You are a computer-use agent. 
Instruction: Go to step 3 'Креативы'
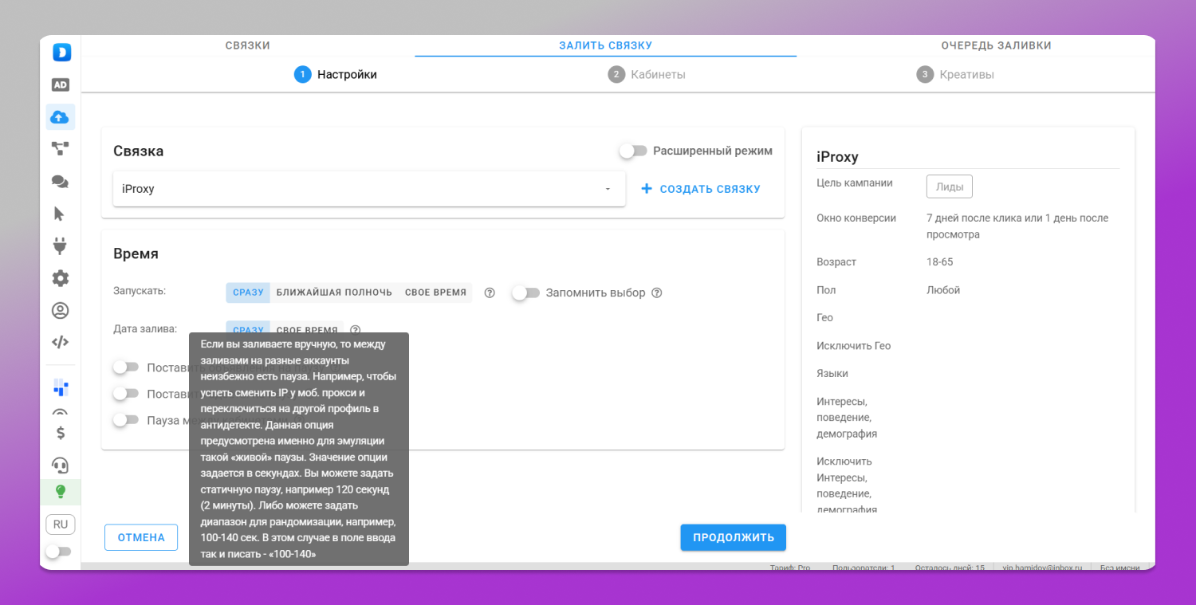955,74
